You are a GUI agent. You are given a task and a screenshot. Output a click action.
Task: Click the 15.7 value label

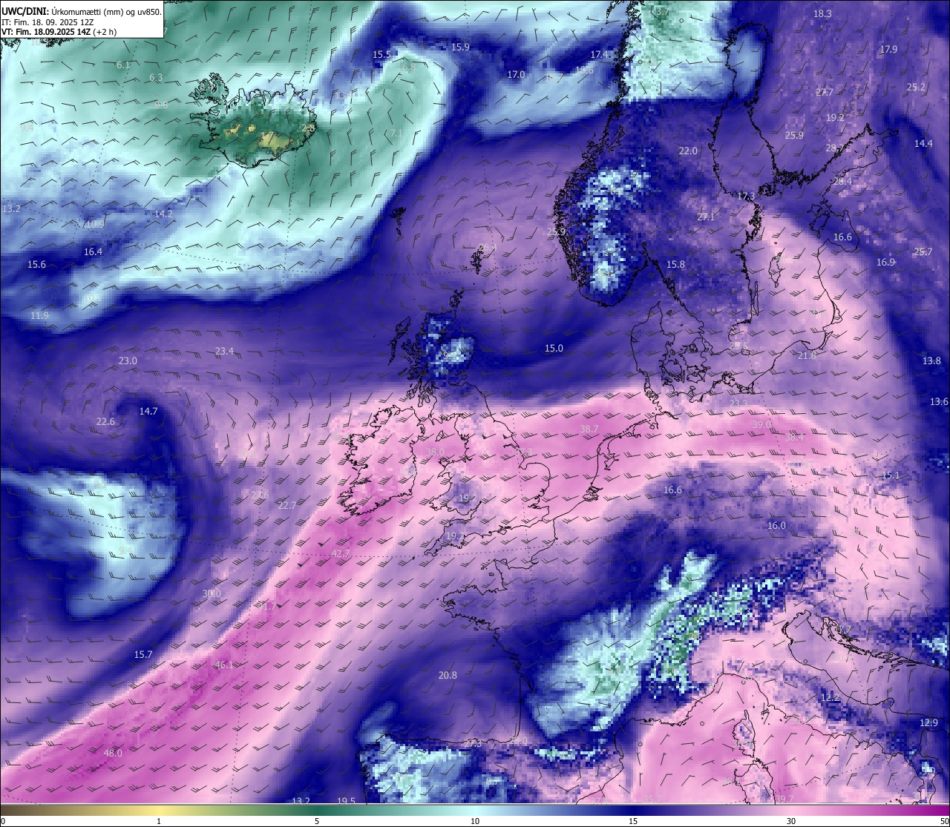[x=143, y=654]
